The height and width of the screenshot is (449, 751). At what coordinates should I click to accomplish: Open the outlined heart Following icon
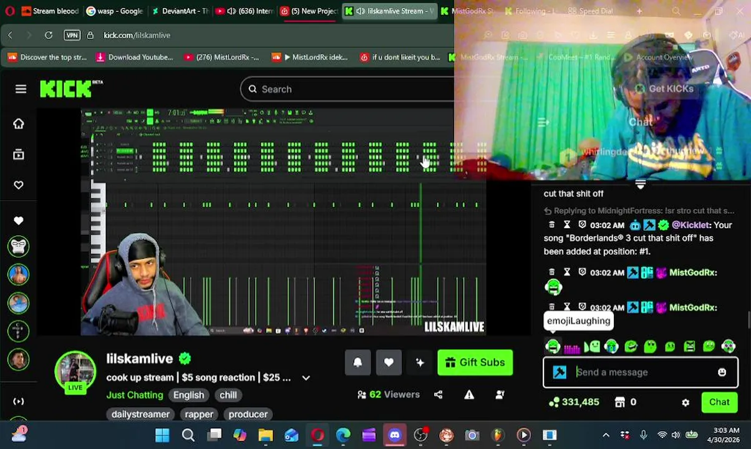click(18, 185)
